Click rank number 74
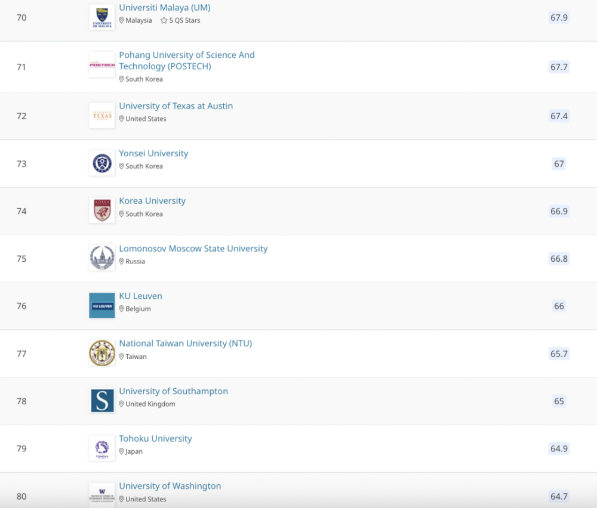The height and width of the screenshot is (508, 597). [21, 211]
